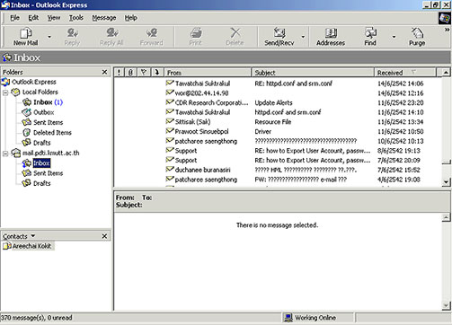Collapse the mail.pdti.kmutt.ac.th tree node
This screenshot has width=452, height=325.
point(5,154)
